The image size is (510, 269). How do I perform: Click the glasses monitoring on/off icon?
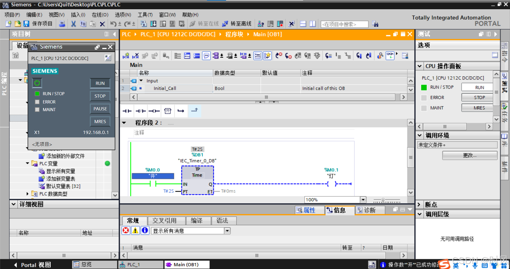tap(390, 56)
